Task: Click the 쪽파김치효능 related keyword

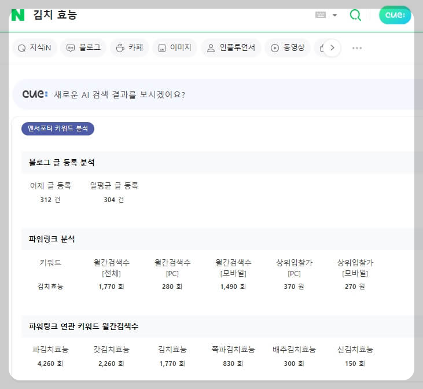Action: click(233, 350)
